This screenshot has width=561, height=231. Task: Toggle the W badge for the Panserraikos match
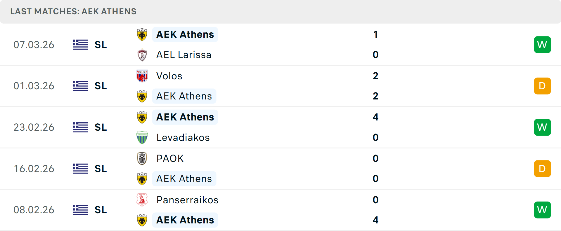pos(542,210)
